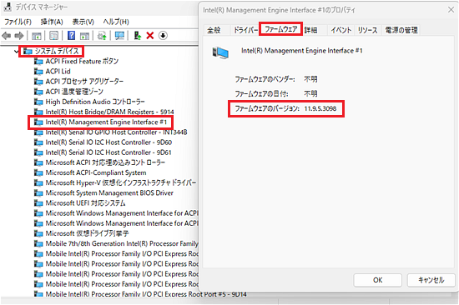Click the icon beside High Definition Audio コントローラー
Viewport: 459px width, 305px height.
pyautogui.click(x=38, y=102)
